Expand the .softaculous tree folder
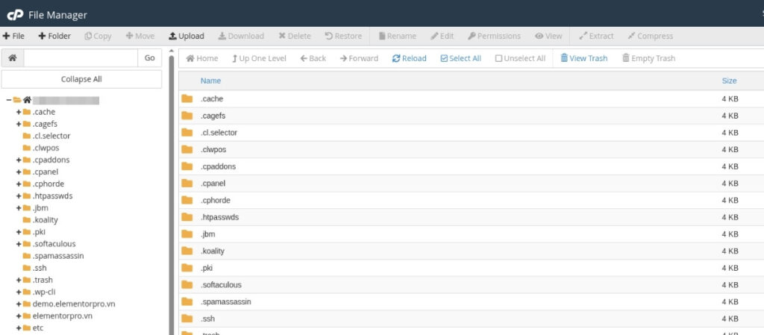 (x=19, y=244)
